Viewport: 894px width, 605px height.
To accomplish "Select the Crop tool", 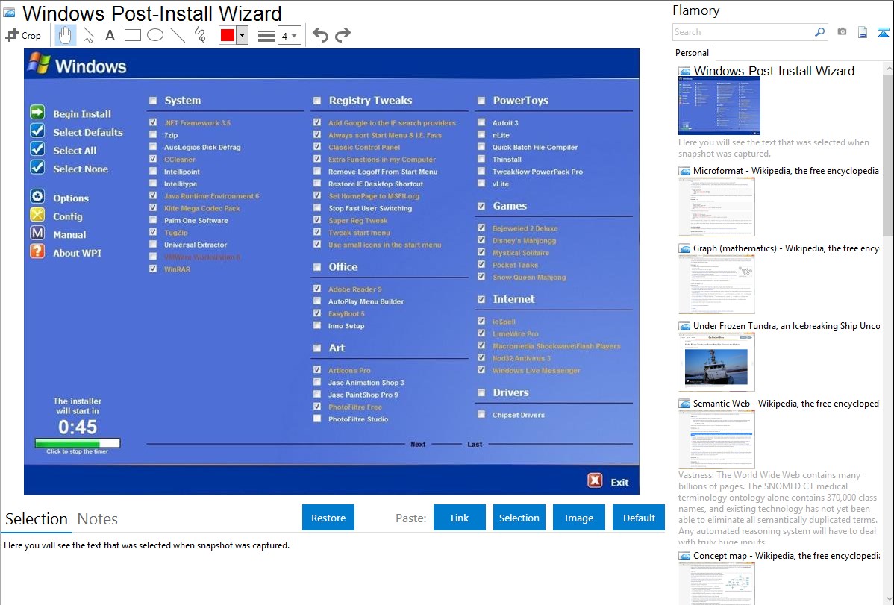I will pos(23,35).
